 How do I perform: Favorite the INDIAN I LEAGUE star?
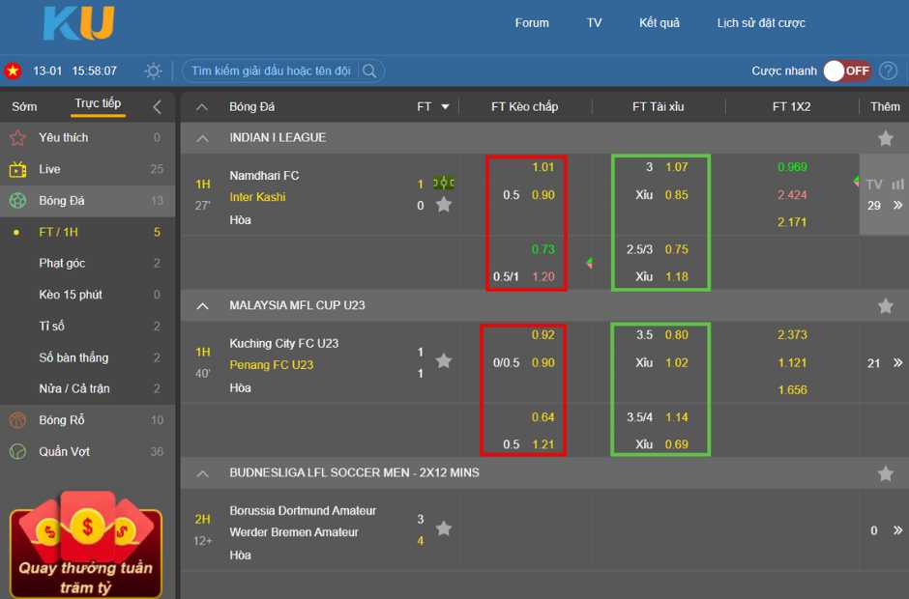click(x=885, y=138)
